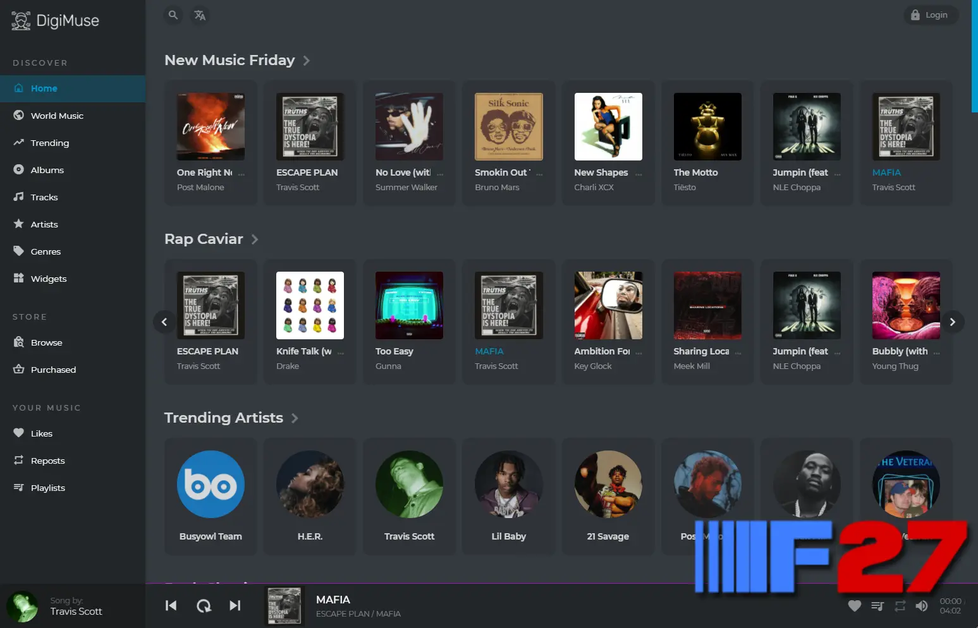Click ESCAPE PLAN / MAFIA album text

coord(358,614)
